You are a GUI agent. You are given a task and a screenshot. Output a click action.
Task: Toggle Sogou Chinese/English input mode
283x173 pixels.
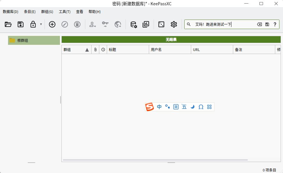[x=159, y=107]
